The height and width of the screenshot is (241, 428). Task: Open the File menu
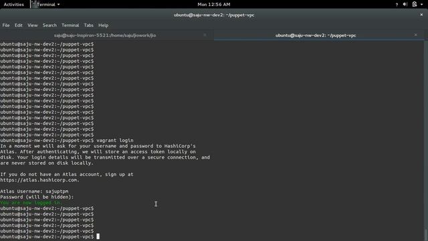(6, 25)
